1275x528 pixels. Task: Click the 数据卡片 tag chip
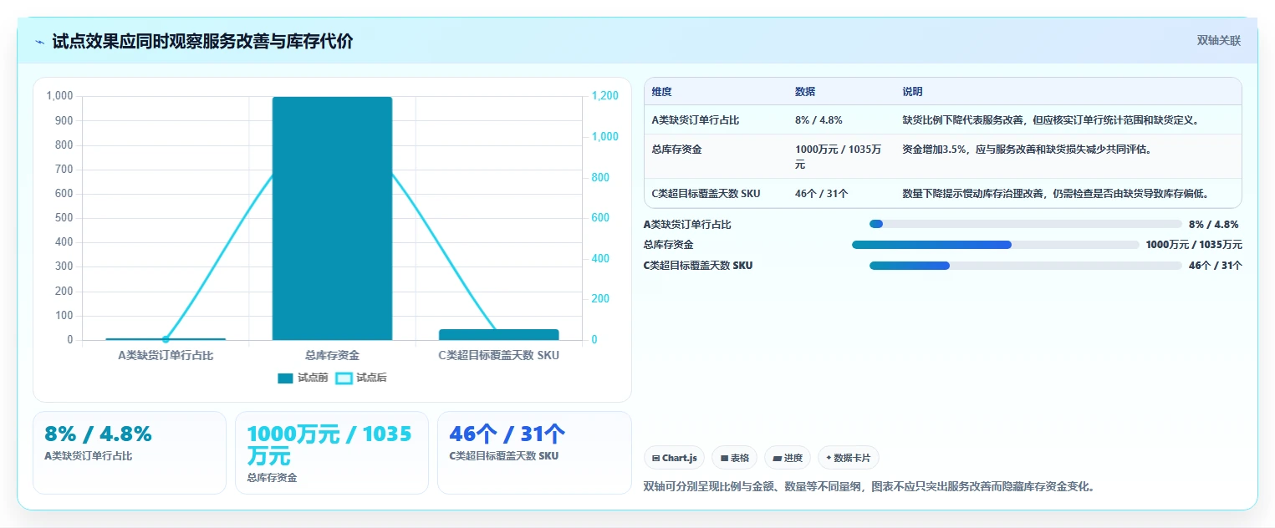(849, 458)
